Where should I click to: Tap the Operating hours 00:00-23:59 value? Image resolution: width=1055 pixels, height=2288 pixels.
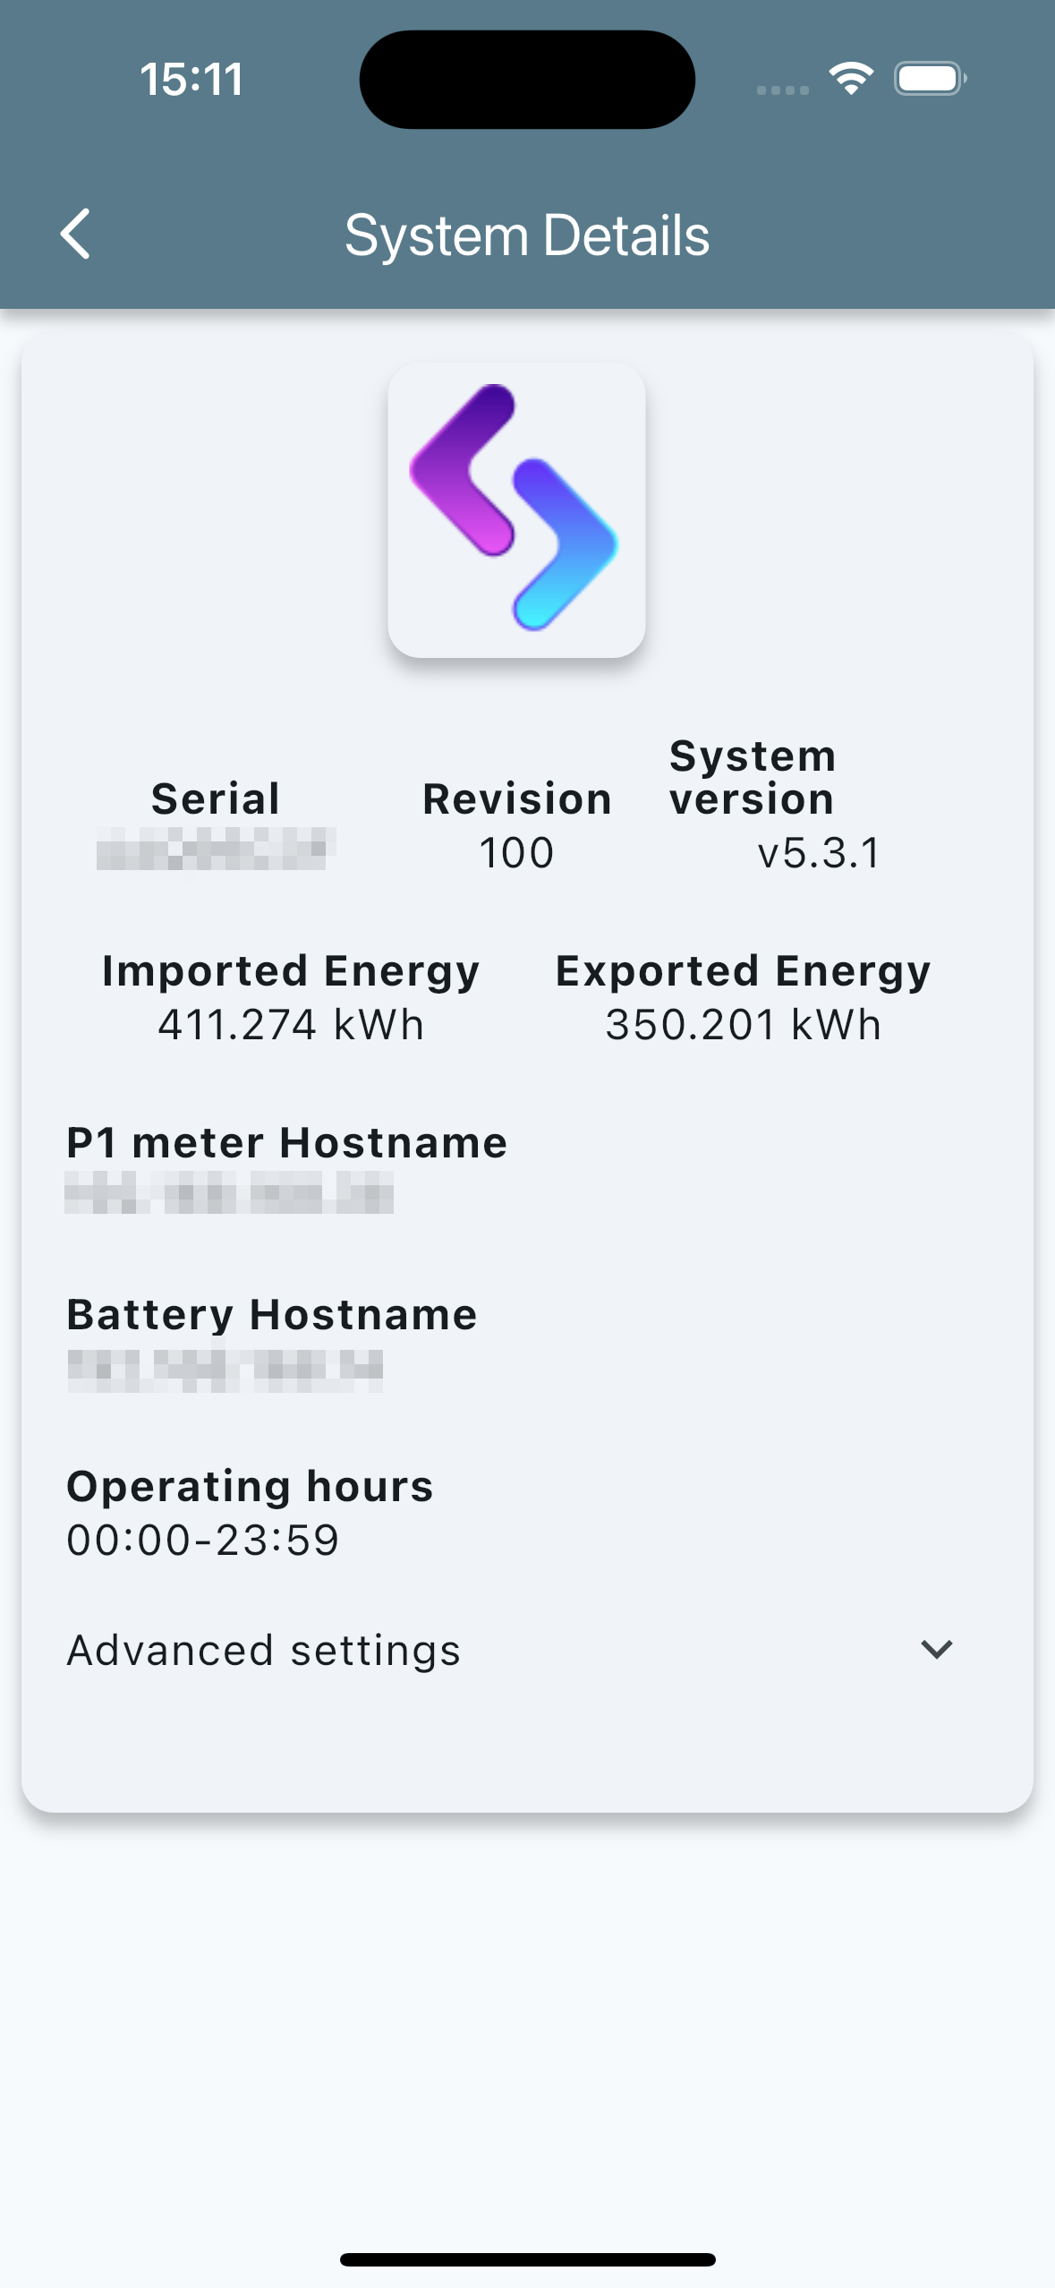point(203,1540)
